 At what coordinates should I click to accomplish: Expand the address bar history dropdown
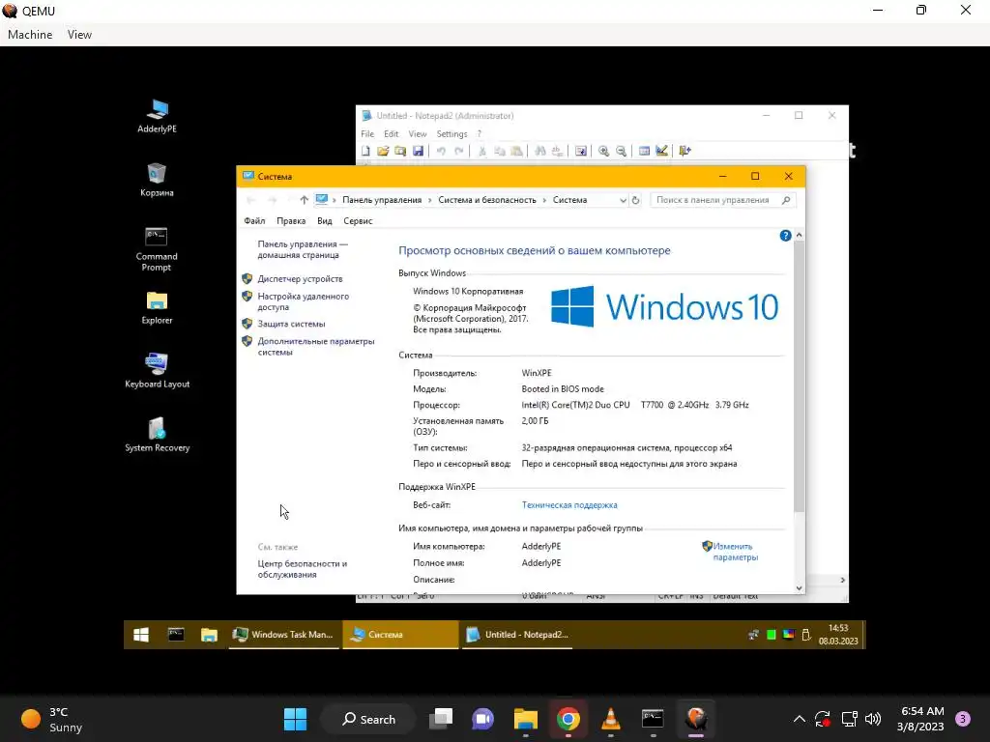[624, 200]
